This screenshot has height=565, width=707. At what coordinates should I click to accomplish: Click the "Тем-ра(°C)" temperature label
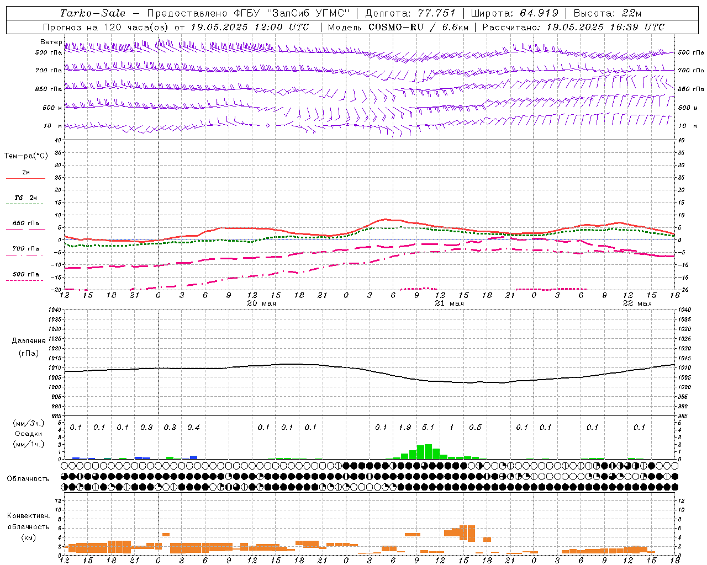tap(26, 156)
